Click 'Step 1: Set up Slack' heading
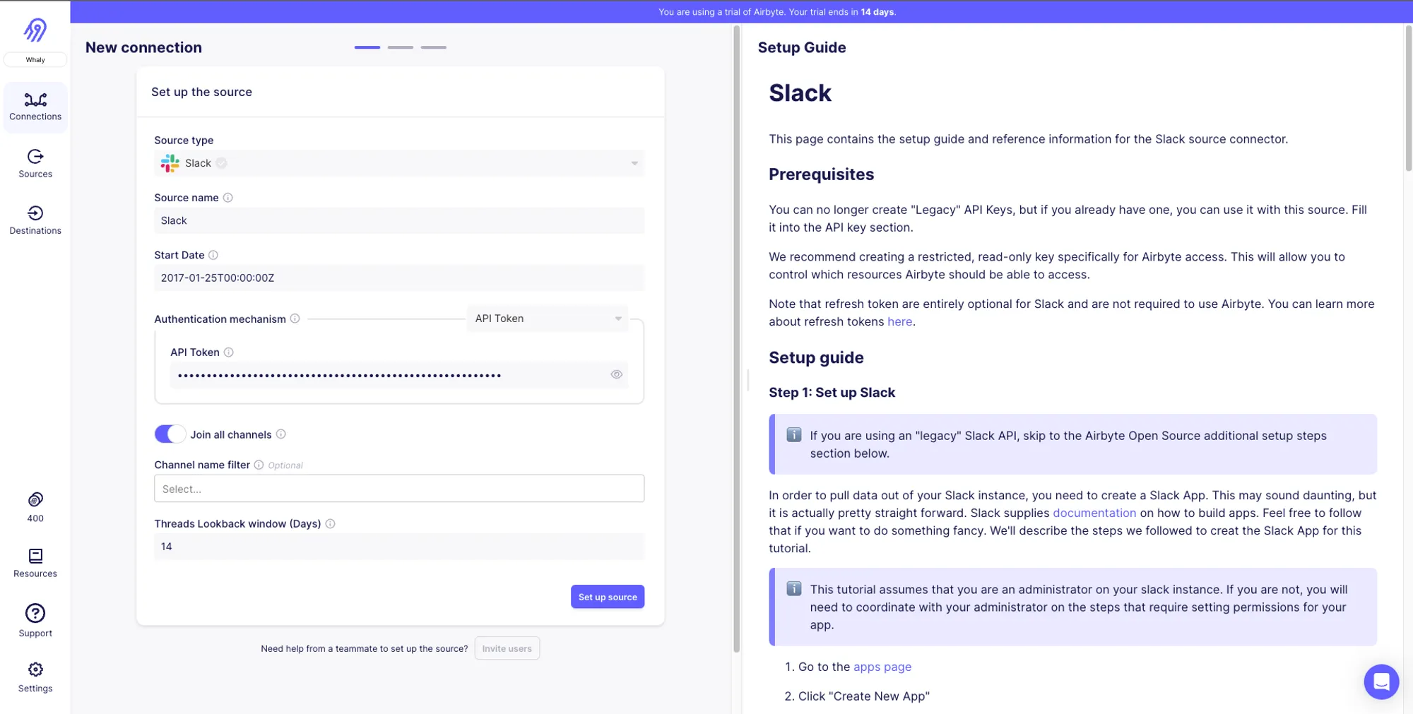This screenshot has width=1413, height=714. click(832, 393)
